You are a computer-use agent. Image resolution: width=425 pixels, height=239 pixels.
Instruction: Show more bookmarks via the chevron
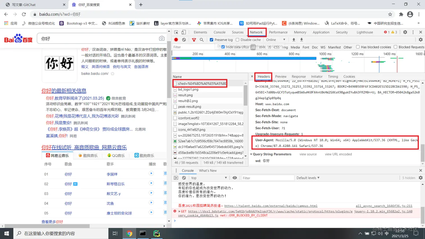pyautogui.click(x=419, y=23)
